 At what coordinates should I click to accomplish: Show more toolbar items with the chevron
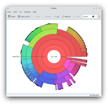pyautogui.click(x=99, y=17)
